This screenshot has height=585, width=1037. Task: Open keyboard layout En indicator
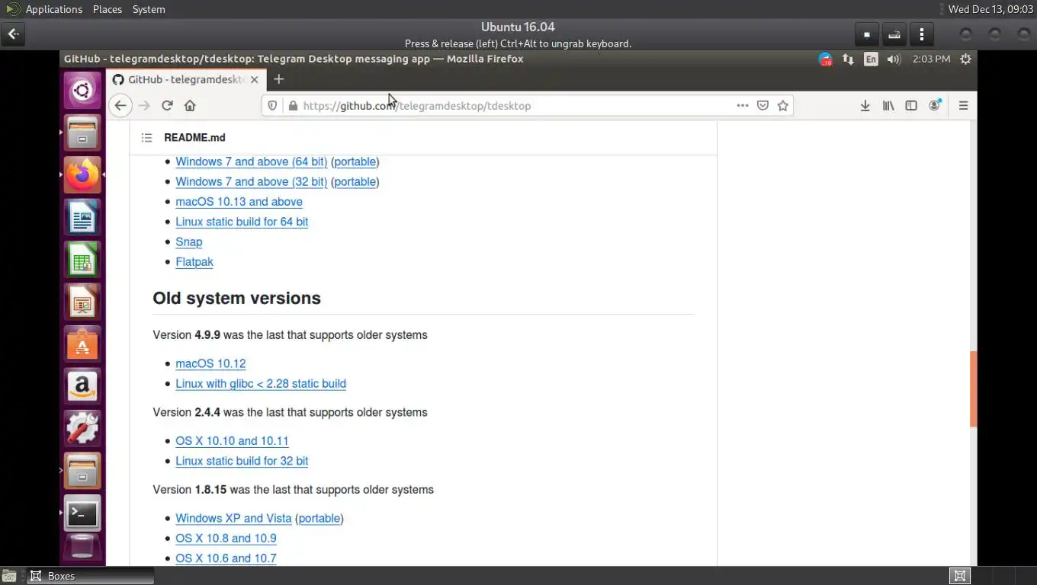[x=871, y=59]
